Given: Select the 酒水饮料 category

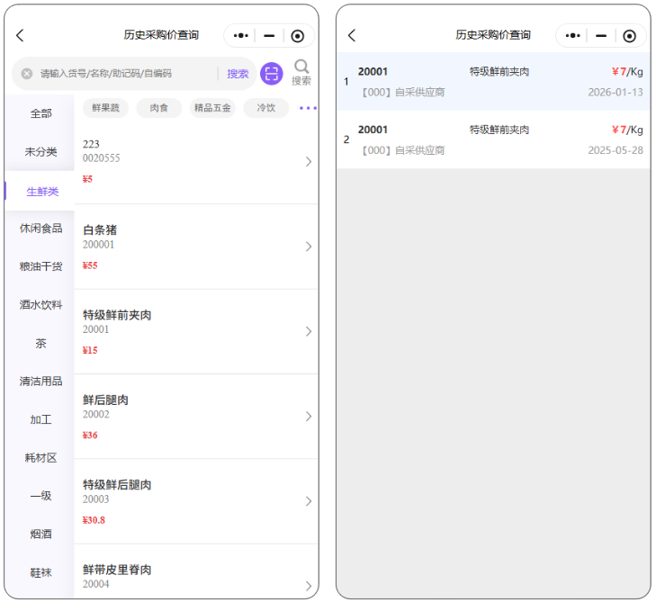Looking at the screenshot, I should 41,305.
